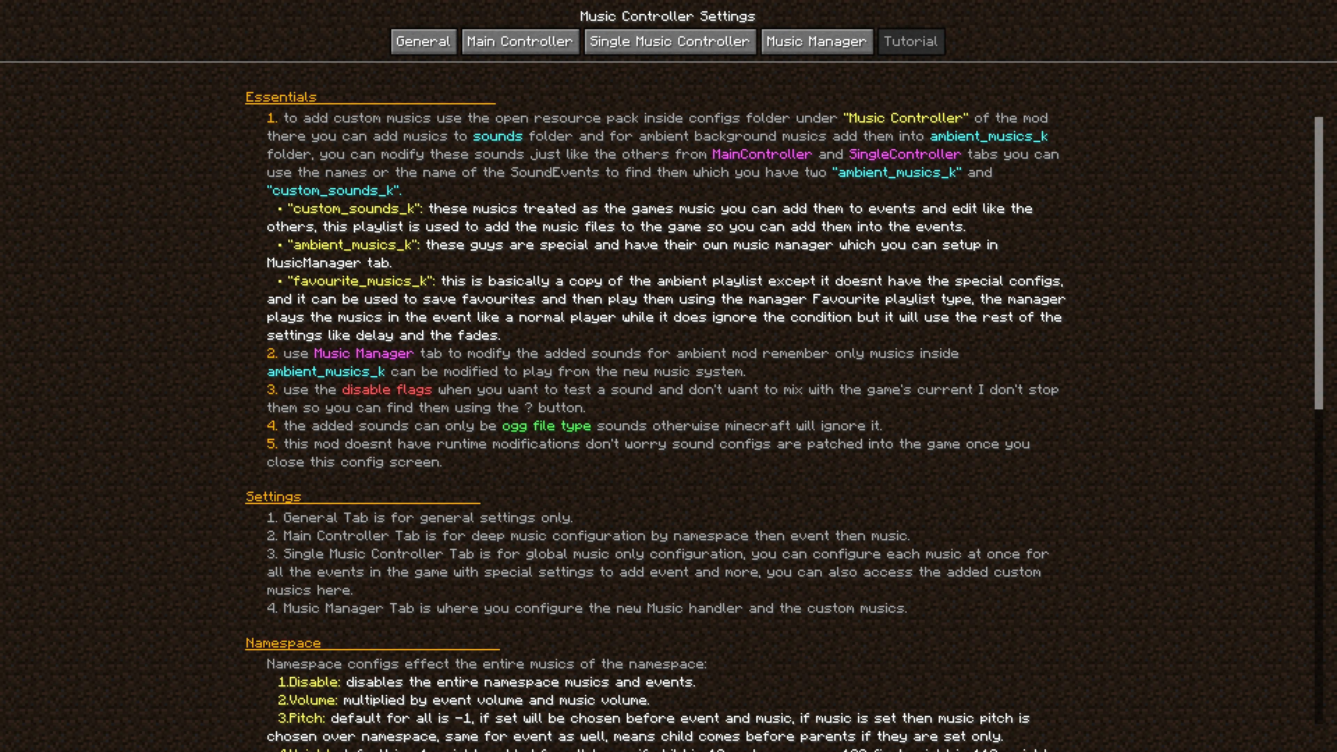Click the vertical scrollbar thumb on the right
Viewport: 1337px width, 752px height.
(x=1318, y=263)
